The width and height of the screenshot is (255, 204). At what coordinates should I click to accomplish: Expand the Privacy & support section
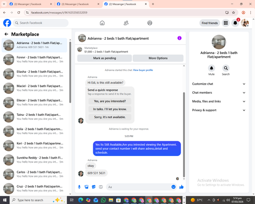click(219, 110)
